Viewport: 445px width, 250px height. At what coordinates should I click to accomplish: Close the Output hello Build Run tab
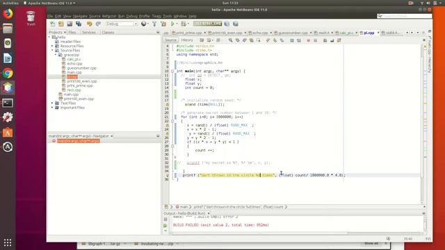pyautogui.click(x=209, y=213)
